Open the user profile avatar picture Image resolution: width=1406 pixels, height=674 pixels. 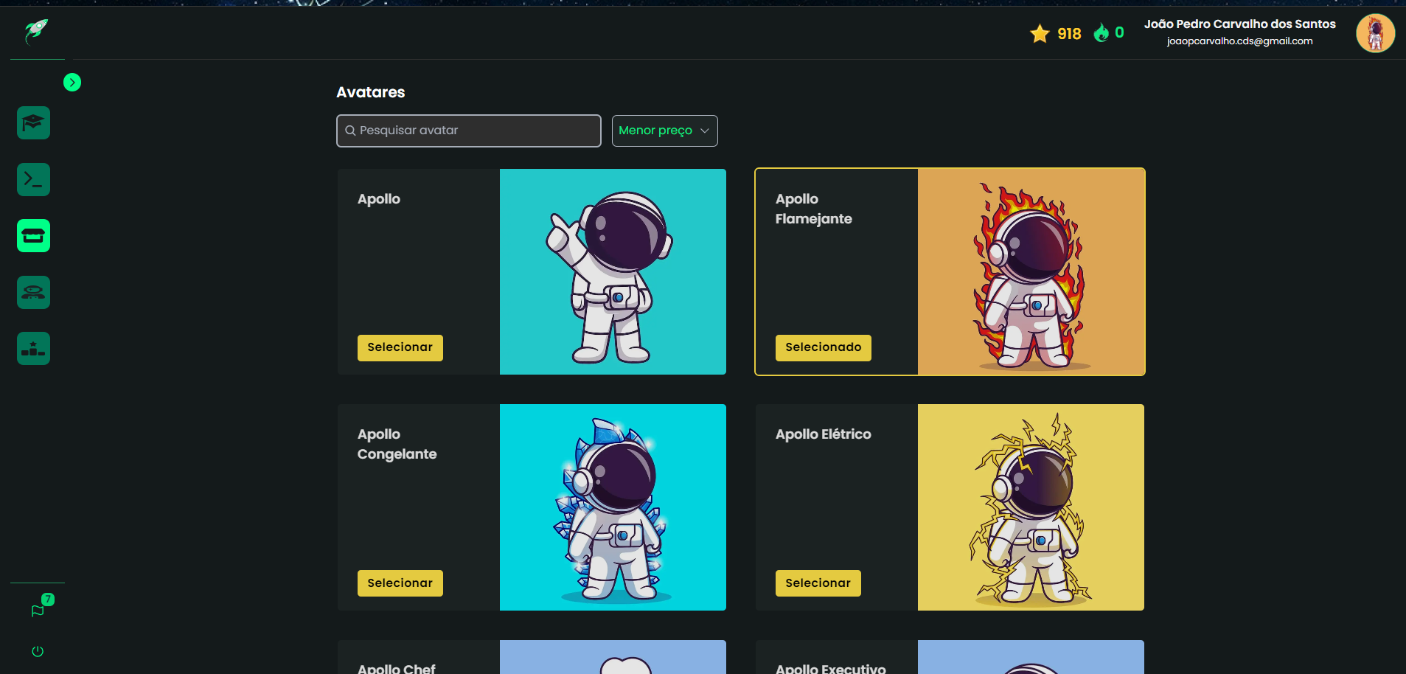pos(1375,33)
